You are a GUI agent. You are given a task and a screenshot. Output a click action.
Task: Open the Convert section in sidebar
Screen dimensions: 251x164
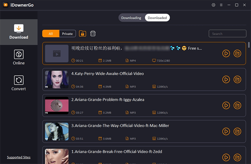(19, 83)
